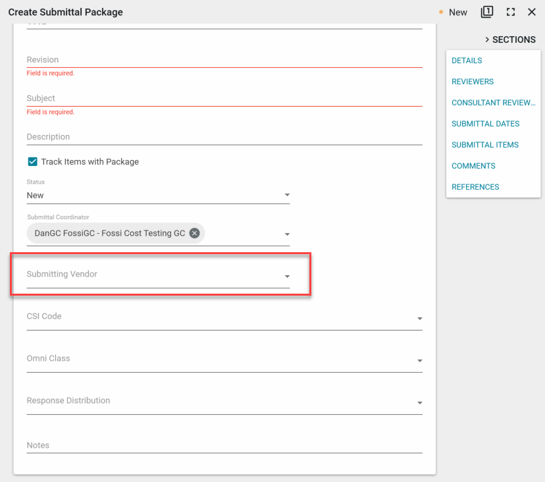545x482 pixels.
Task: Jump to the DETAILS section
Action: [467, 61]
